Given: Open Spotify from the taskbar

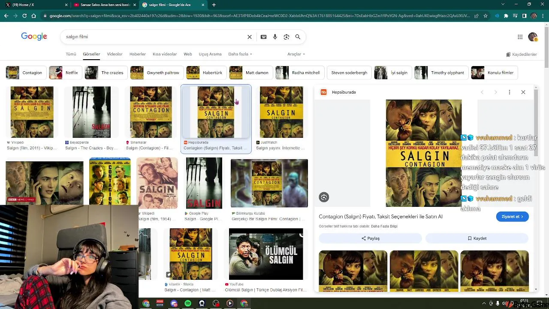Looking at the screenshot, I should click(188, 303).
